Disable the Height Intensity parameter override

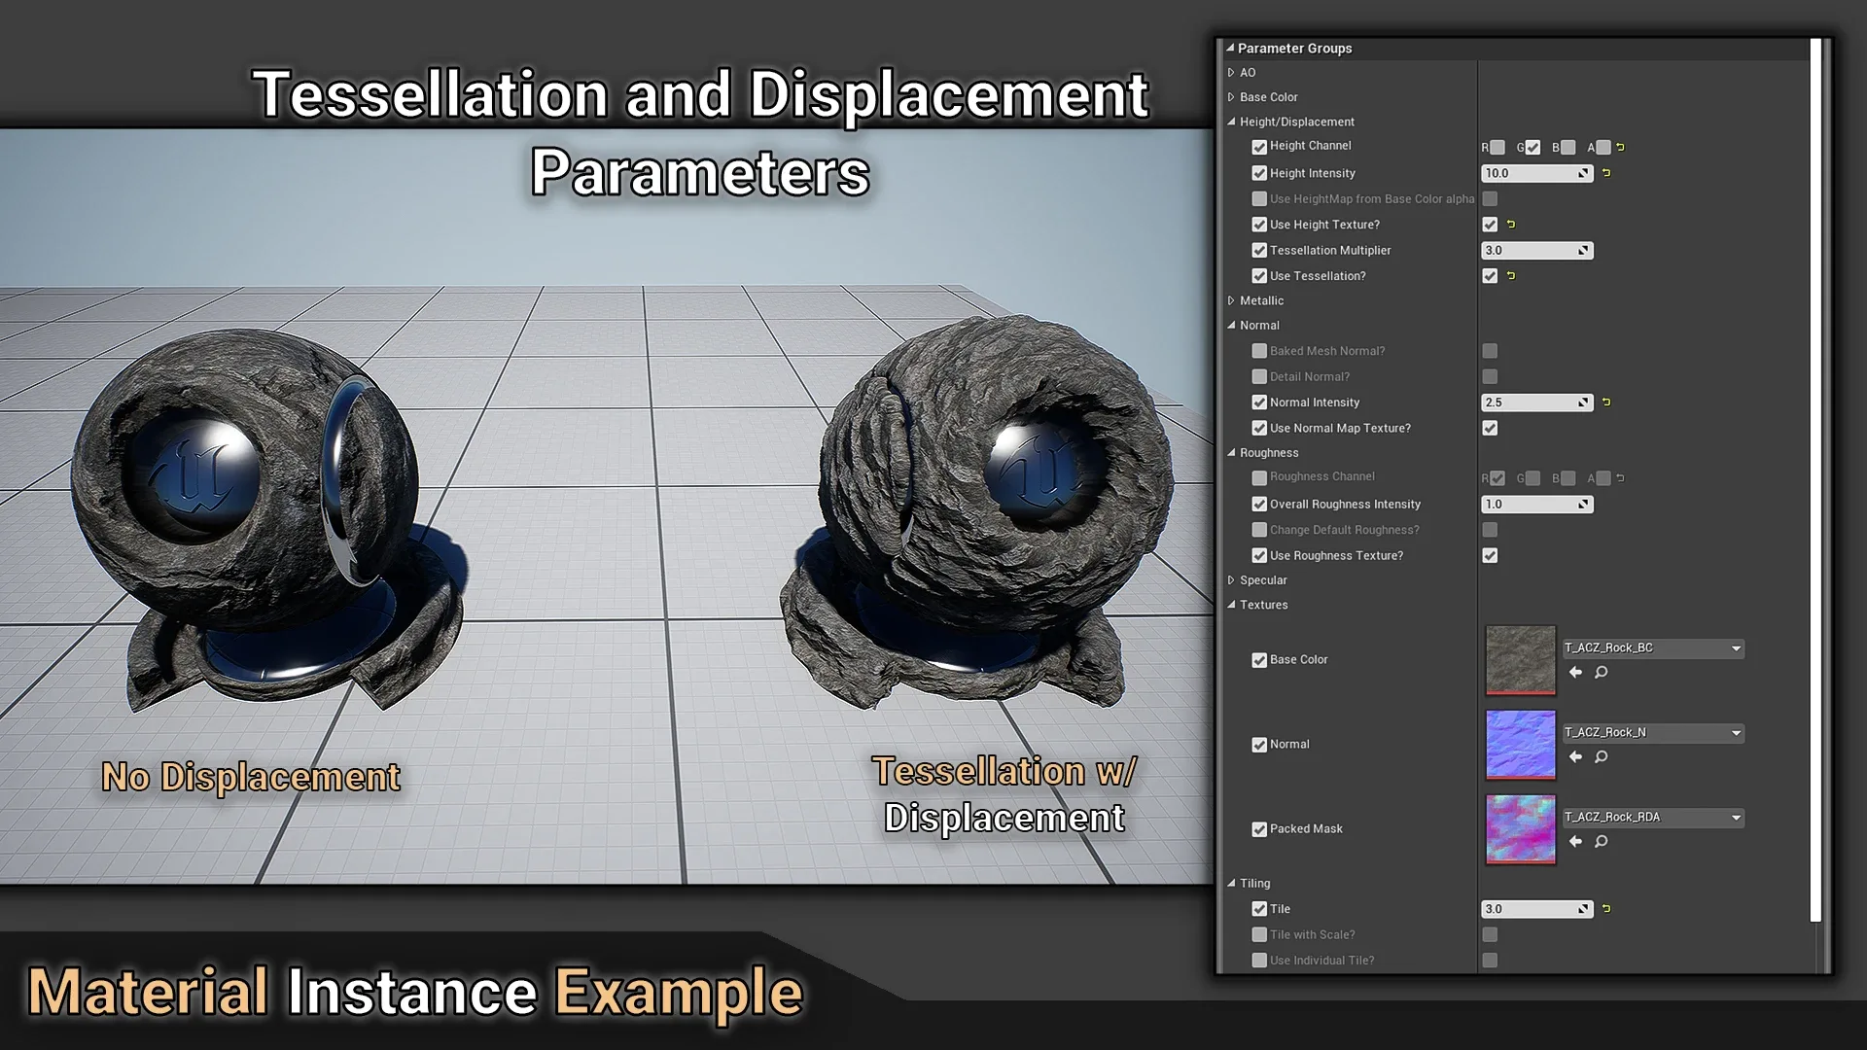1259,173
